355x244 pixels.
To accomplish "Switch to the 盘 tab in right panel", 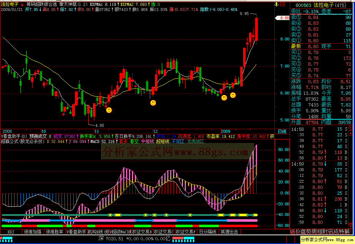I will click(304, 232).
